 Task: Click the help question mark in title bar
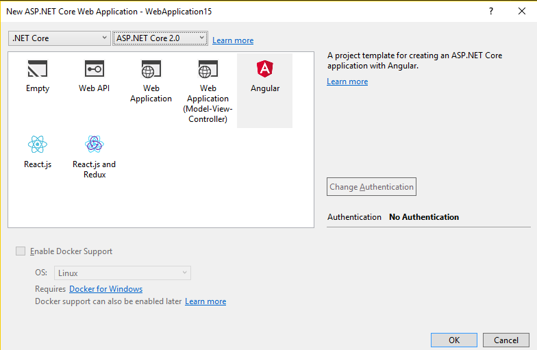tap(491, 11)
